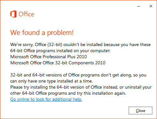
Task: Open the Go online for additional help link
Action: point(46,99)
